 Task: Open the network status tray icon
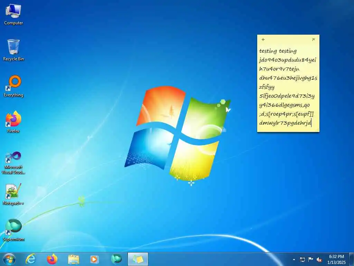click(x=302, y=259)
